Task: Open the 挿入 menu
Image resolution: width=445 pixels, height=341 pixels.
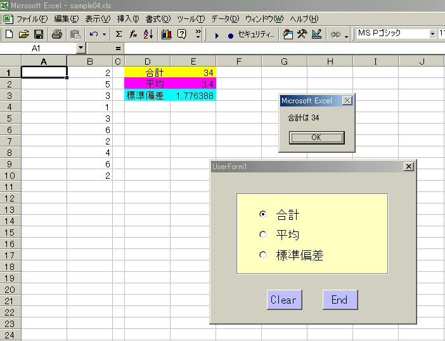Action: [x=129, y=19]
